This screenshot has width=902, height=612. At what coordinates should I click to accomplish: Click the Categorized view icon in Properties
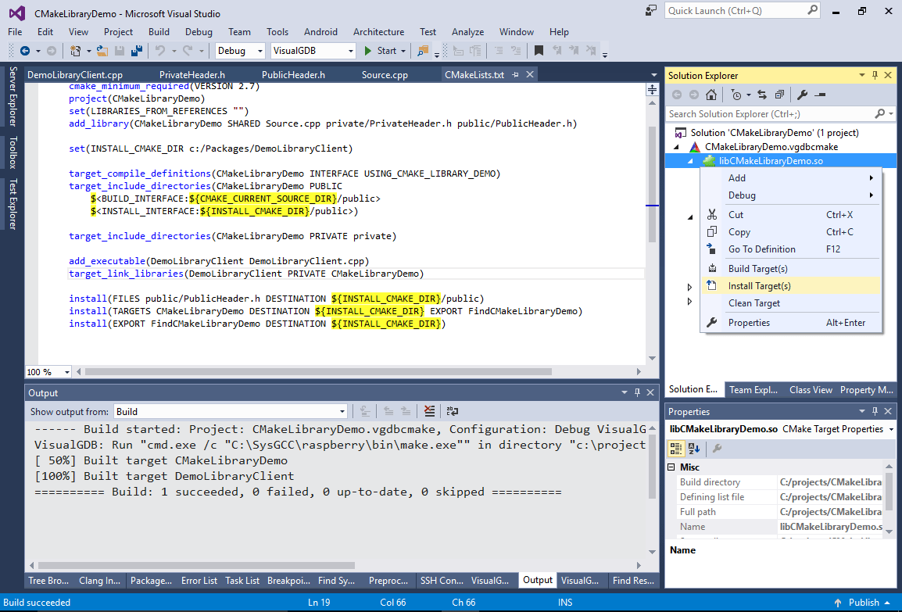tap(676, 448)
